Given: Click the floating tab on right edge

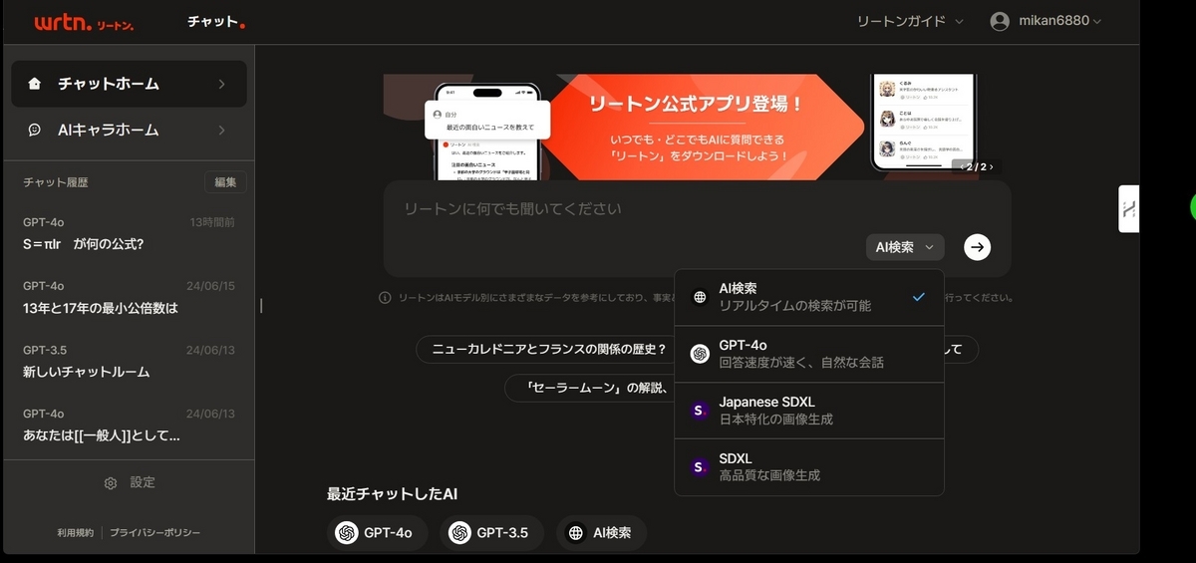Looking at the screenshot, I should (1129, 209).
